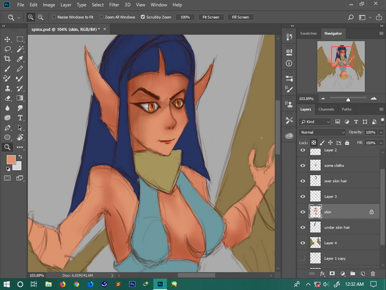Open the zoom tool preset picker arrow
This screenshot has height=290, width=386.
click(19, 18)
